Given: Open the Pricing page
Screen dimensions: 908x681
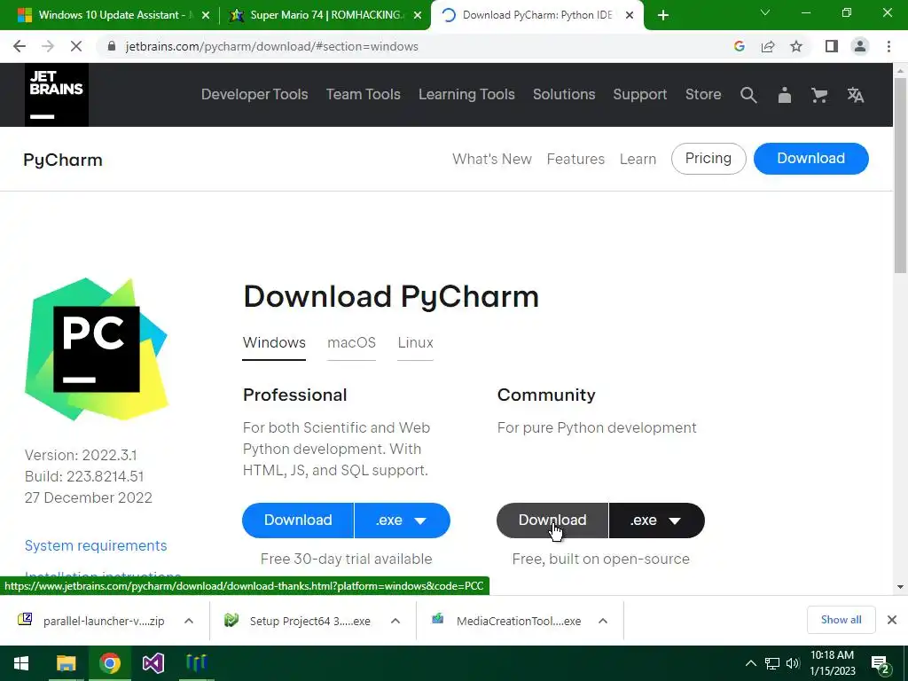Looking at the screenshot, I should coord(708,159).
